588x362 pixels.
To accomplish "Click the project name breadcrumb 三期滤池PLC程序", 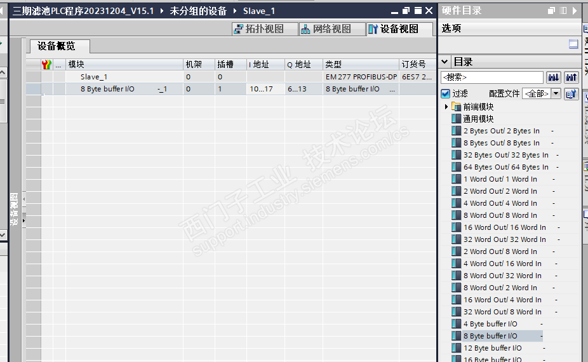I will 83,11.
